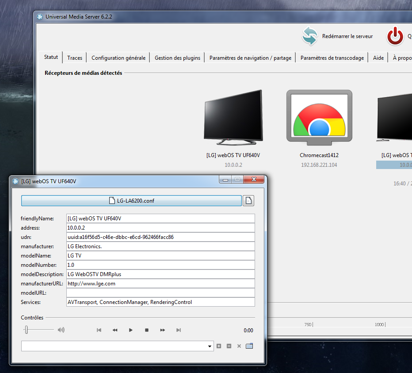Stop playback with the stop button
The image size is (412, 373).
pyautogui.click(x=147, y=330)
